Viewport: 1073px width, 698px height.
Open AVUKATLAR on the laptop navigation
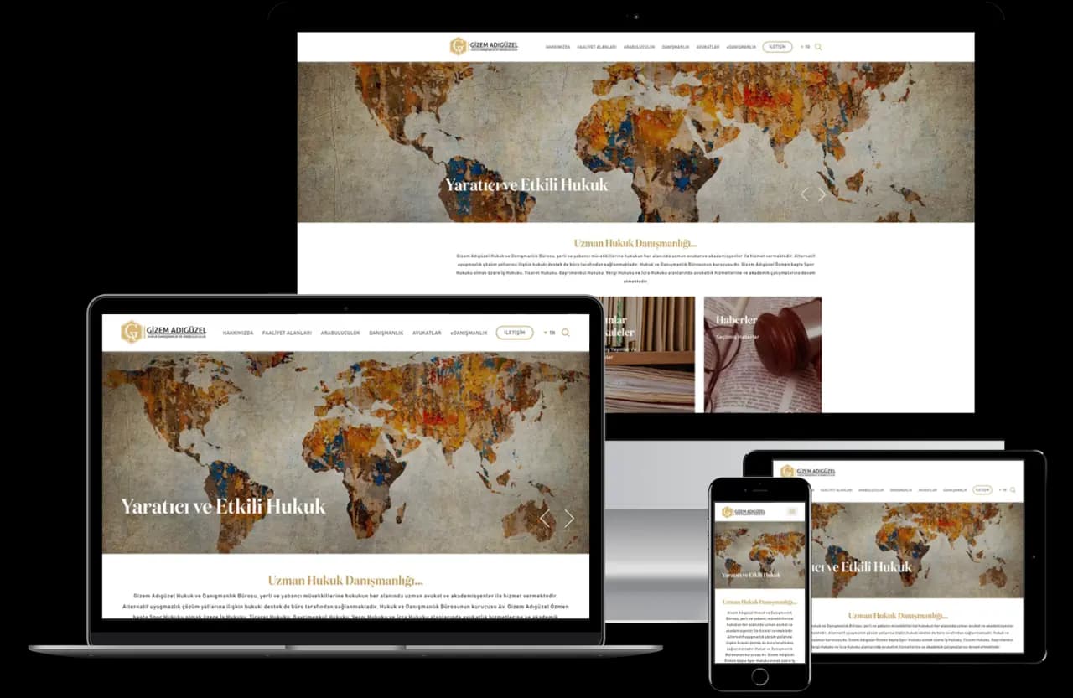426,333
